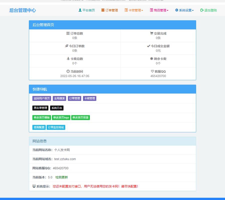Click the 修改首页logo green button
The height and width of the screenshot is (200, 225).
pyautogui.click(x=61, y=118)
